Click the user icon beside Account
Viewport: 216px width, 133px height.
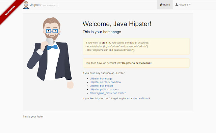[x=177, y=4]
